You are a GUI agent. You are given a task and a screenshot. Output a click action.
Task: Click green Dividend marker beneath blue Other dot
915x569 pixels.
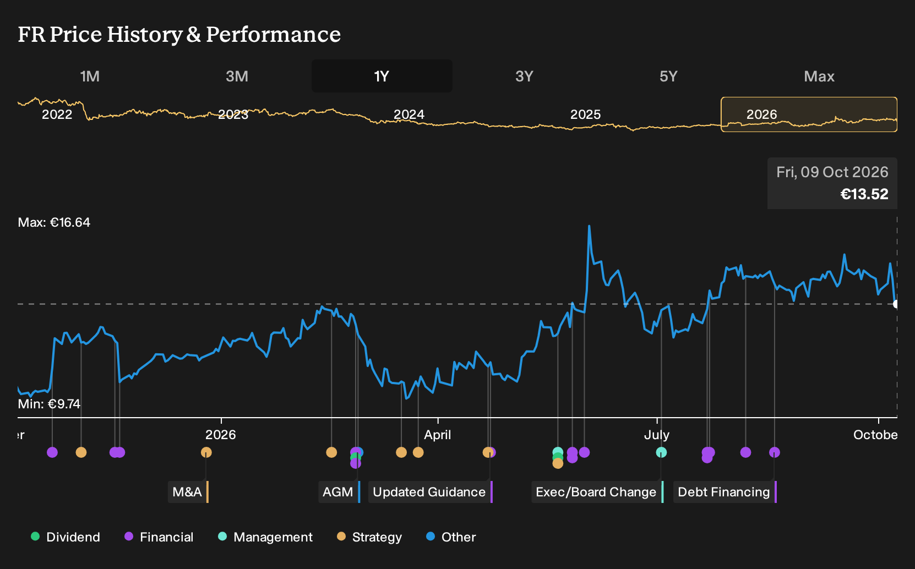coord(355,458)
